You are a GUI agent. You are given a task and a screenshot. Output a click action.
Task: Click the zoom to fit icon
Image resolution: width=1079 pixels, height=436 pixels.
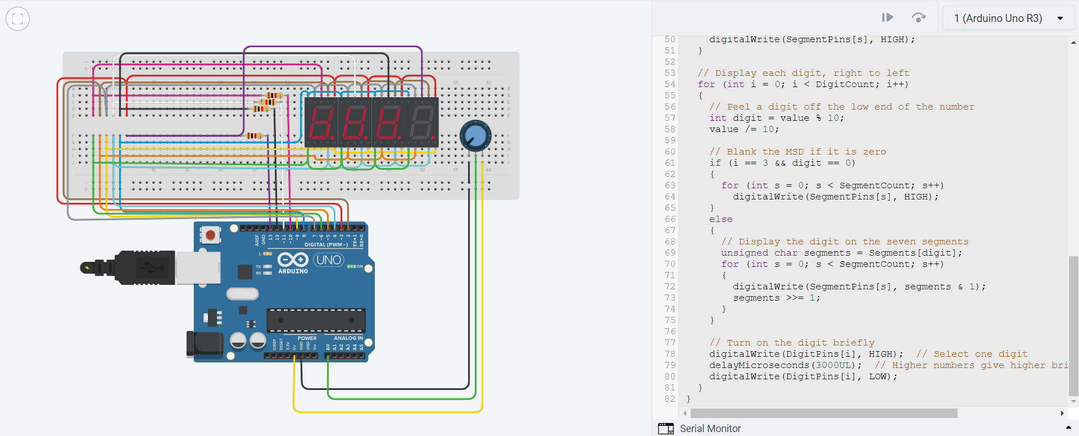[x=17, y=19]
